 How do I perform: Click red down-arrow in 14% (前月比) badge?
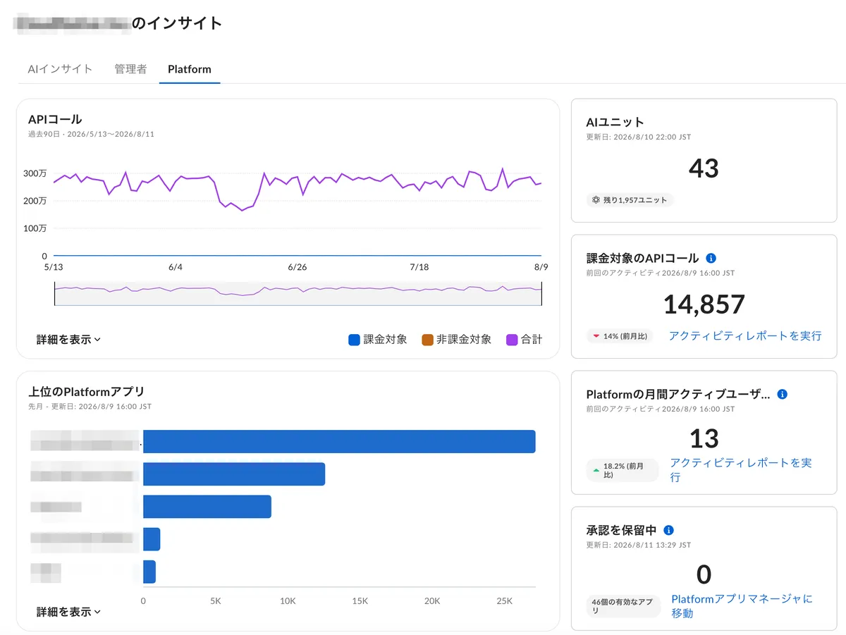596,336
